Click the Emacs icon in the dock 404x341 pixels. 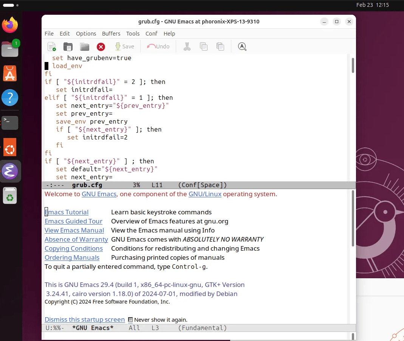click(x=10, y=171)
